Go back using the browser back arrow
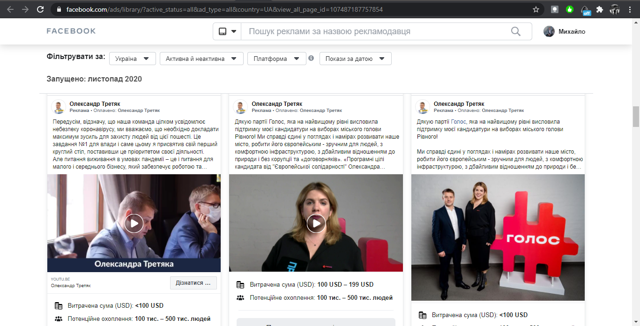Screen dimensions: 640x326 10,9
